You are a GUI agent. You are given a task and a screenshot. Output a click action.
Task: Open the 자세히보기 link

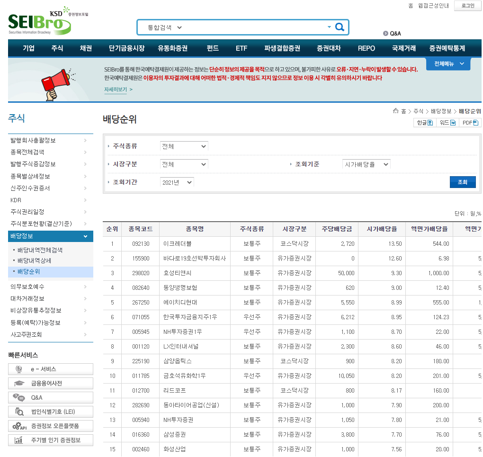(x=116, y=90)
